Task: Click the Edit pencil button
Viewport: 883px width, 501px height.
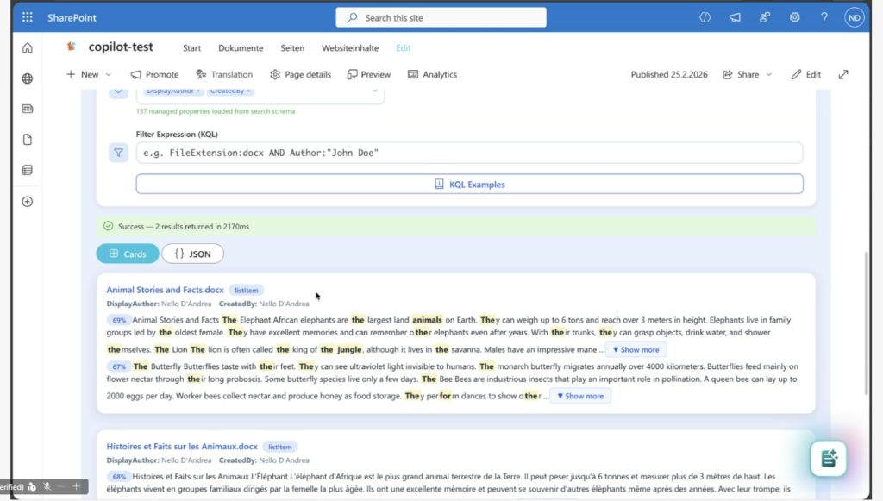Action: tap(806, 74)
